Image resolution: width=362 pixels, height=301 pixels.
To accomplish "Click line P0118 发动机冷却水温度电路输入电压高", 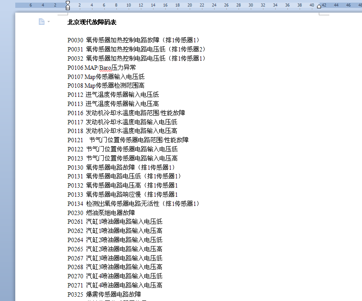I will pyautogui.click(x=123, y=131).
